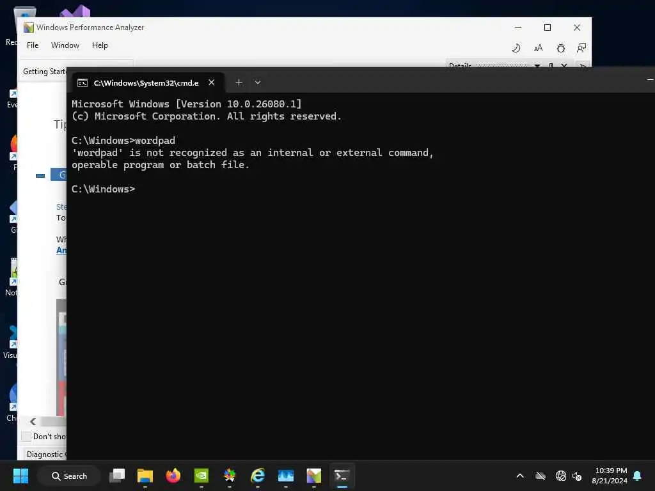
Task: Open the Windows Start menu
Action: [x=20, y=476]
